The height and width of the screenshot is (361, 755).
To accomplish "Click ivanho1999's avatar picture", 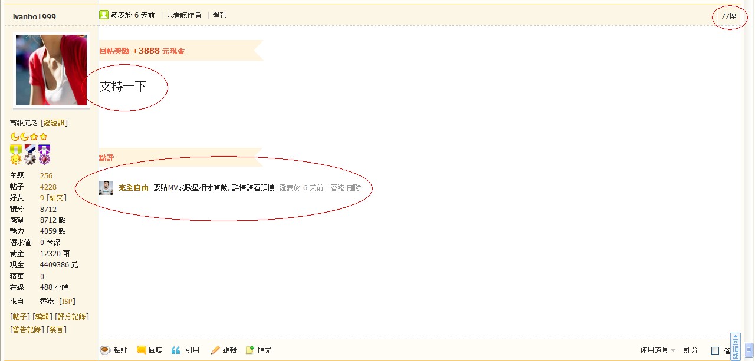I will coord(51,70).
